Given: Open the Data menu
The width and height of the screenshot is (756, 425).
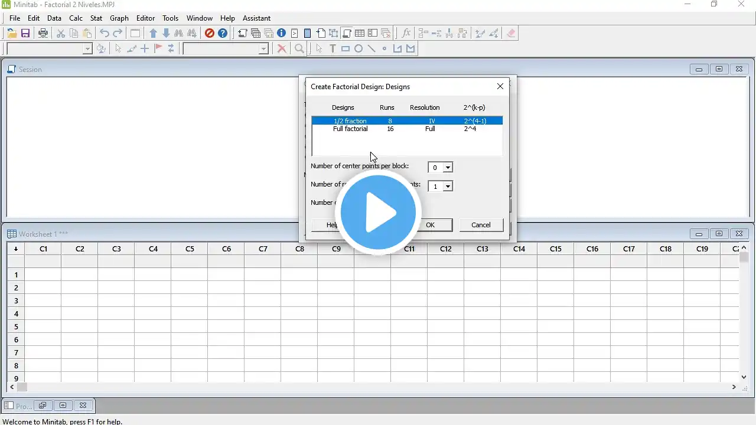Looking at the screenshot, I should coord(54,18).
